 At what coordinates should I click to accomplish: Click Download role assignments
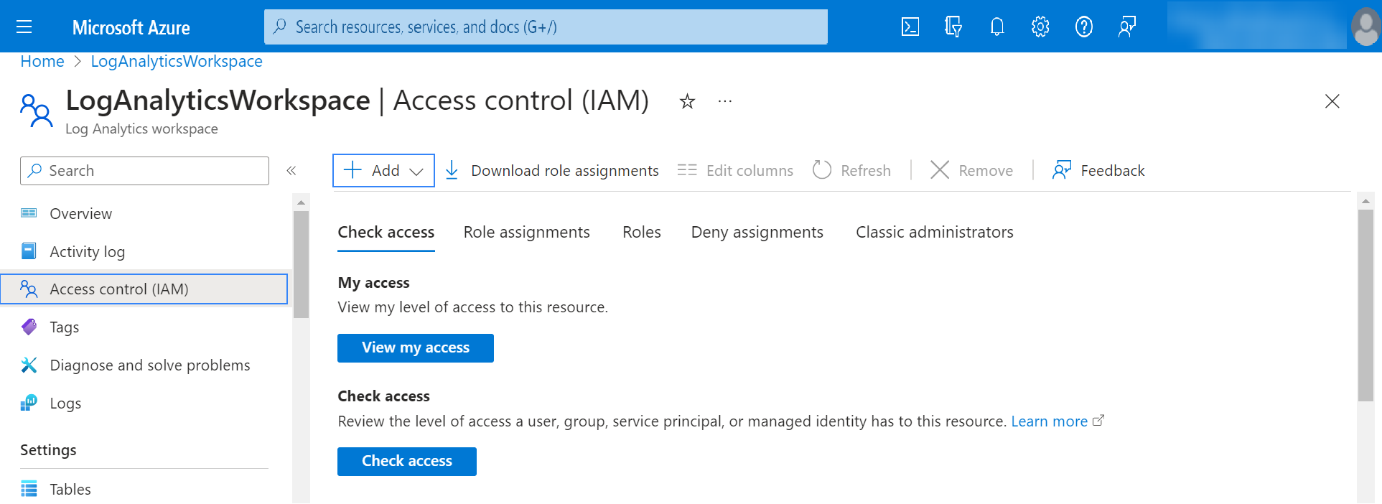[552, 171]
